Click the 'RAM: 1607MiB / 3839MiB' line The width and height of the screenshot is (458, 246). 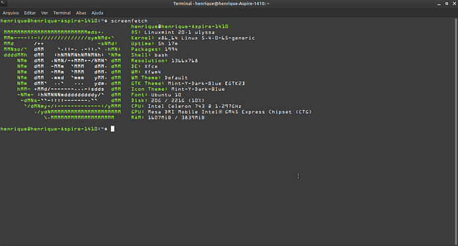tap(168, 117)
